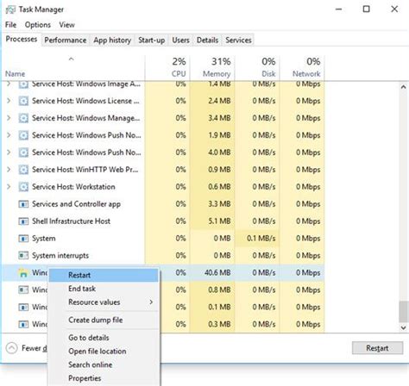
Task: Click the 40.6 MB memory value
Action: (217, 272)
